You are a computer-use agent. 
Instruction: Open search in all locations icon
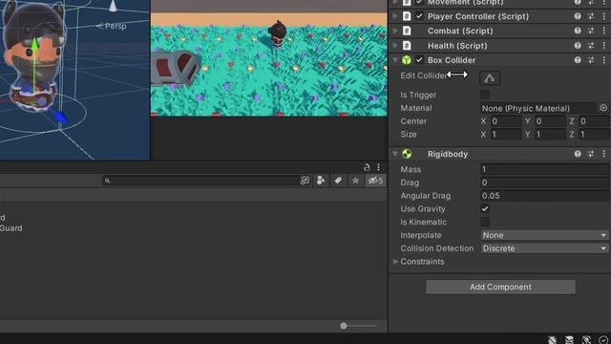305,181
